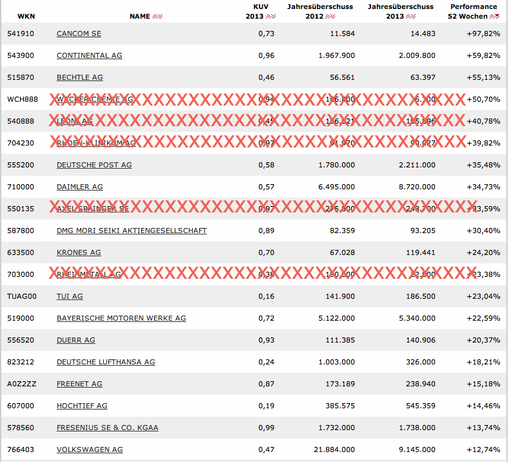Viewport: 509px width, 463px height.
Task: Open the CANCOM SE link
Action: (x=79, y=33)
